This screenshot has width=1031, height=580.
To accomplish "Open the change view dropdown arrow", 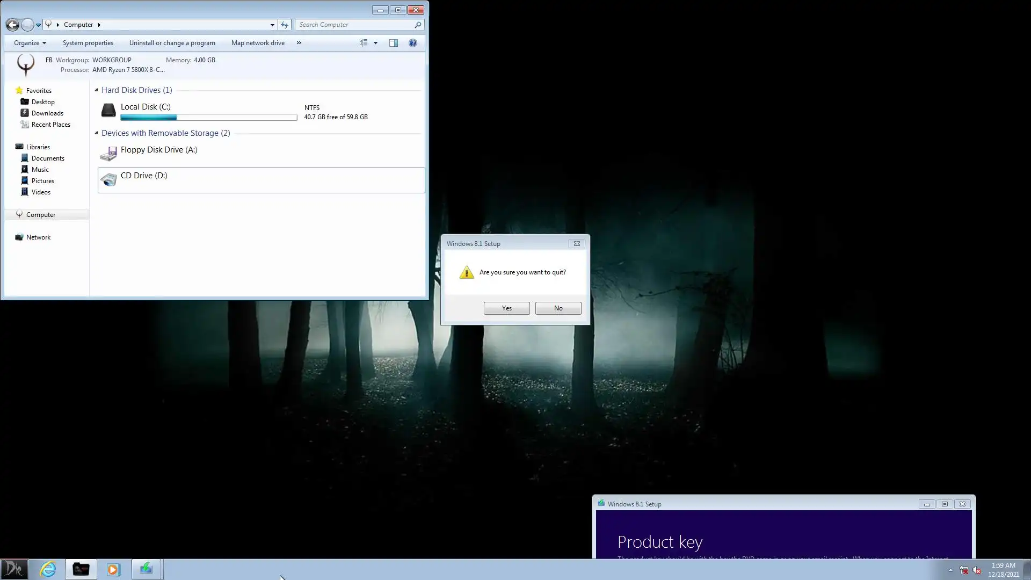I will tap(375, 43).
